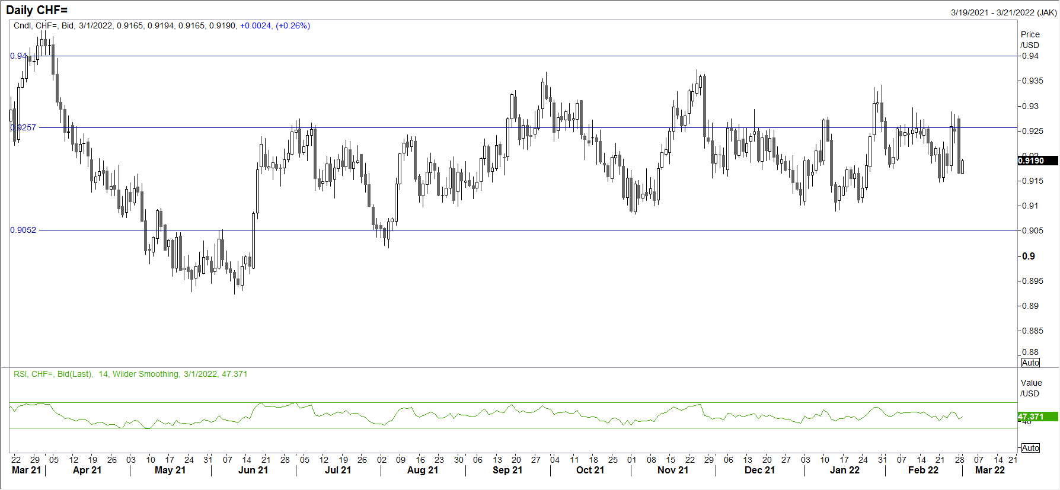Click the blue 0.94 level label on left
The width and height of the screenshot is (1060, 490).
tap(18, 56)
